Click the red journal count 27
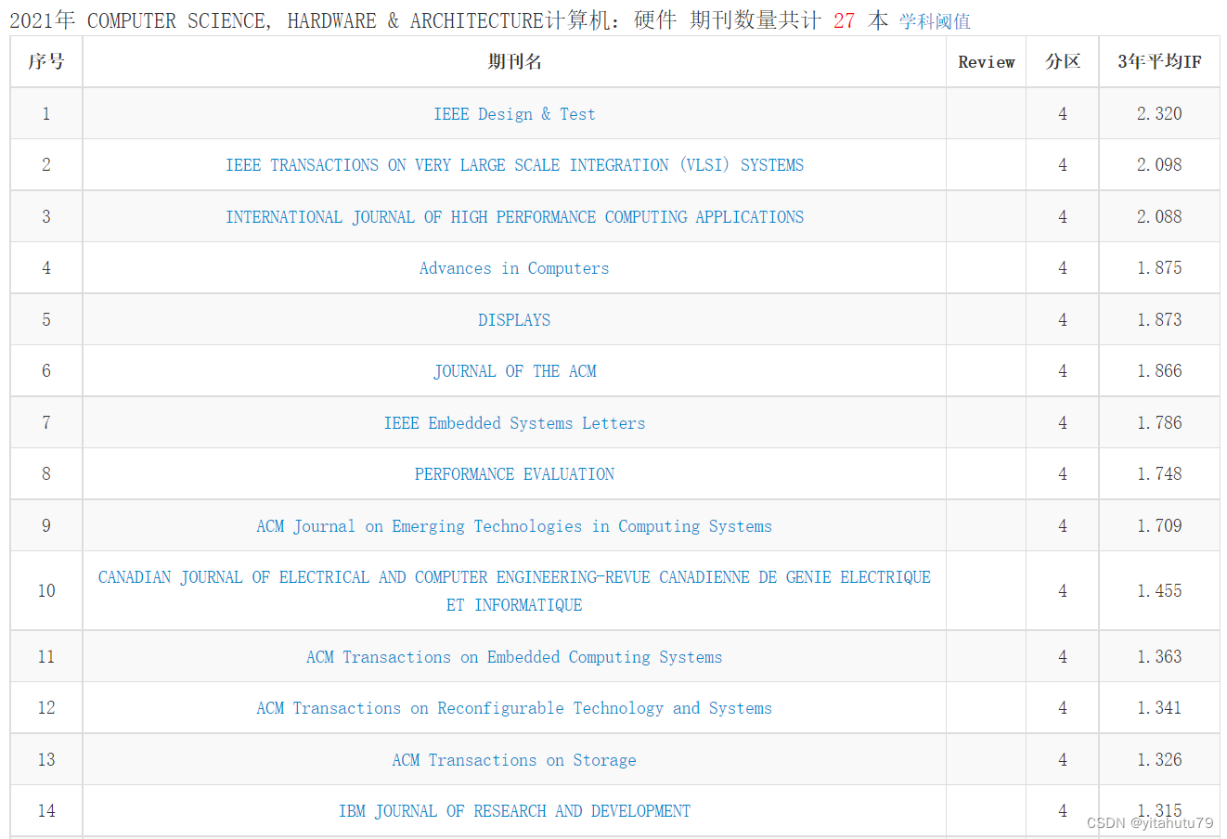 point(844,20)
